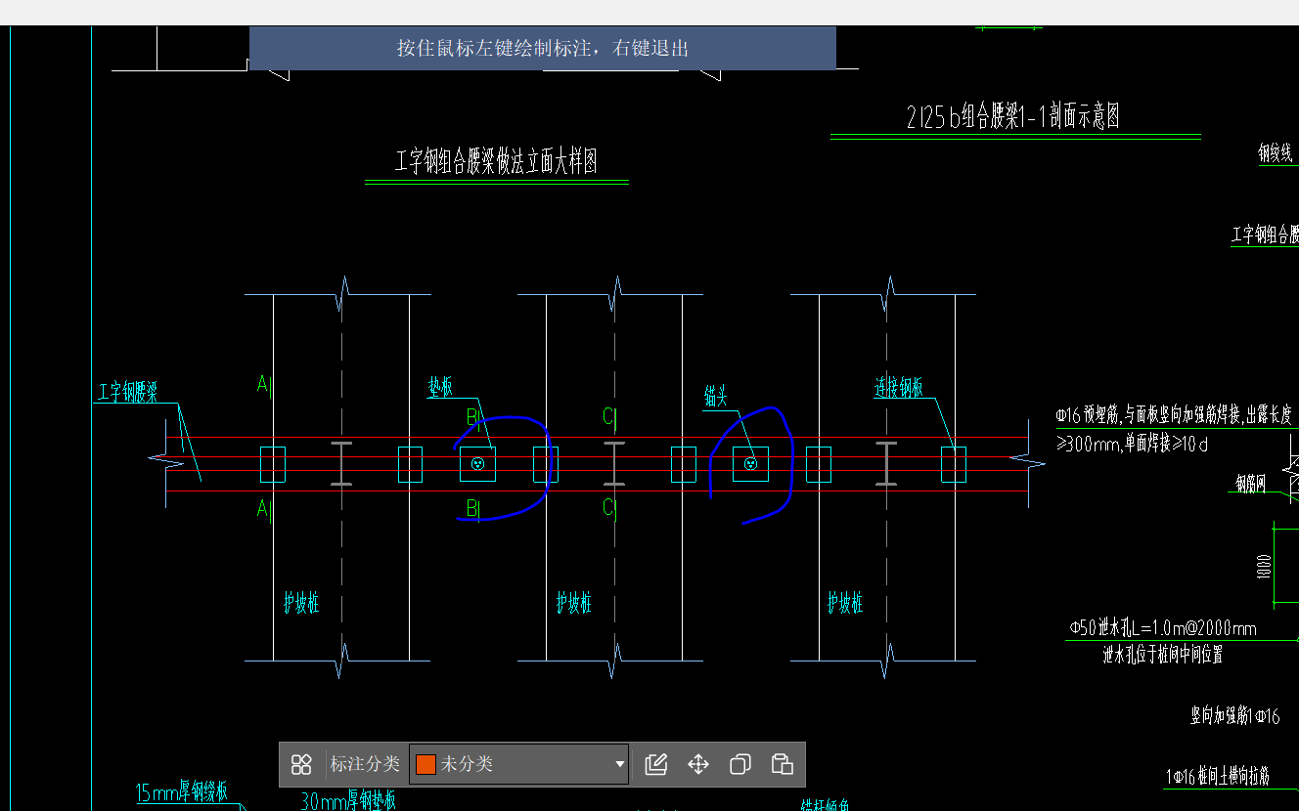Image resolution: width=1299 pixels, height=811 pixels.
Task: Click the paste annotation icon
Action: (x=782, y=764)
